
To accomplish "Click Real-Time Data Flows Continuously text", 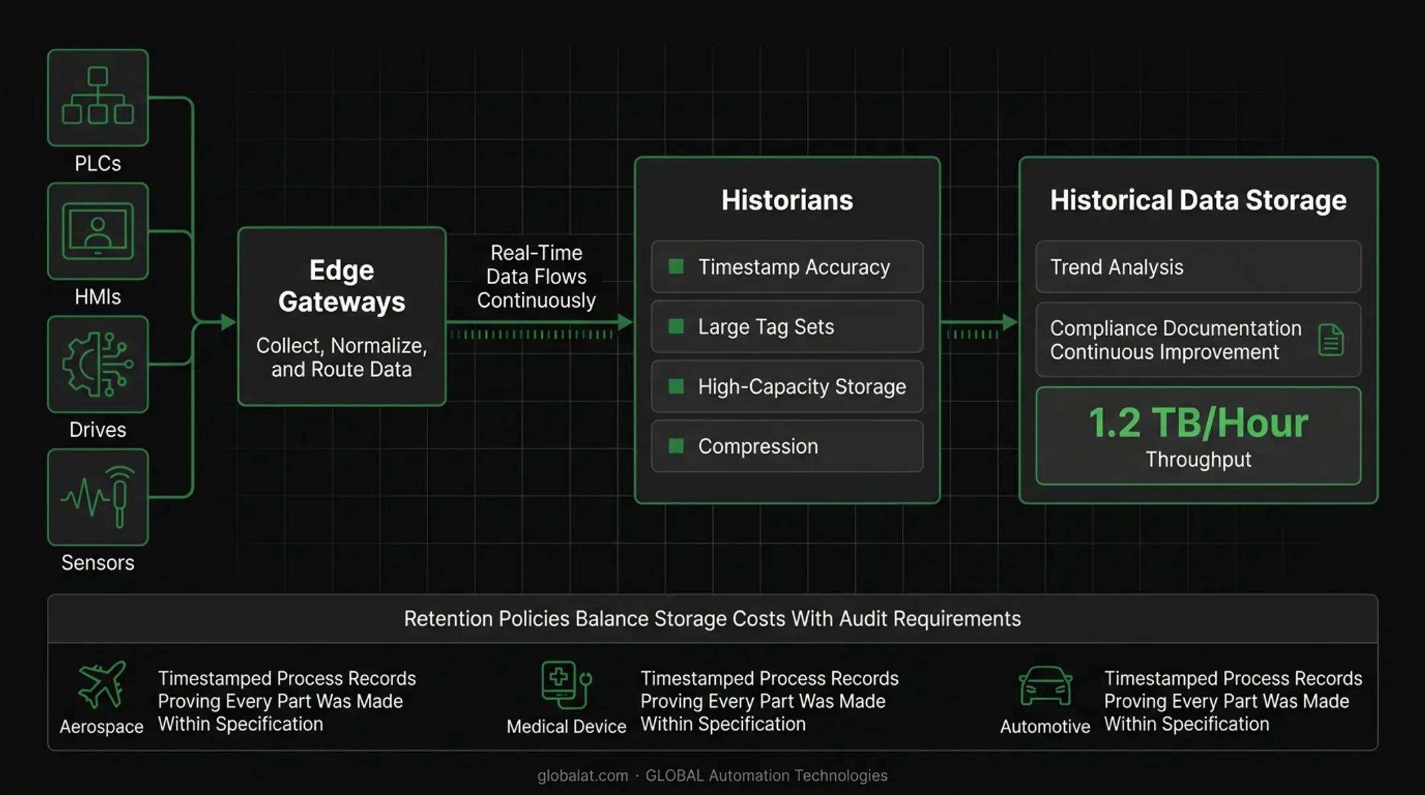I will point(536,276).
